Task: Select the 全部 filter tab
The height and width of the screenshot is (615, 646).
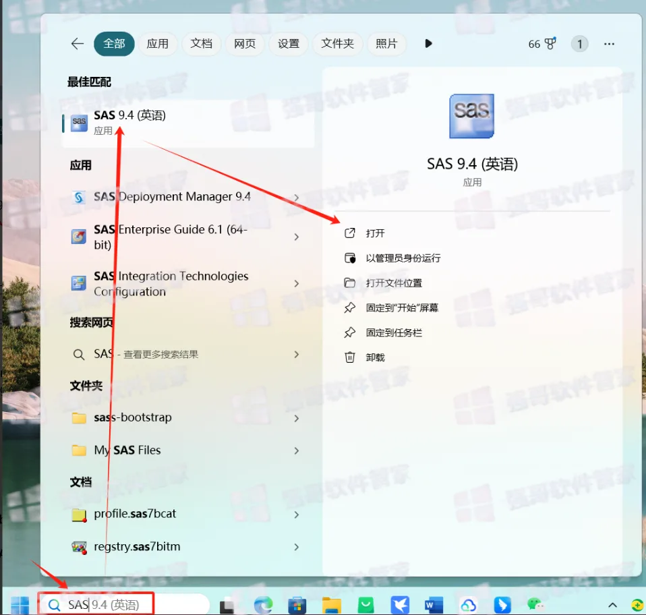Action: (114, 44)
